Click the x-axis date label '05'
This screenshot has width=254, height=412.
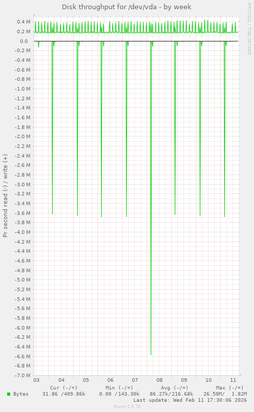(86, 380)
